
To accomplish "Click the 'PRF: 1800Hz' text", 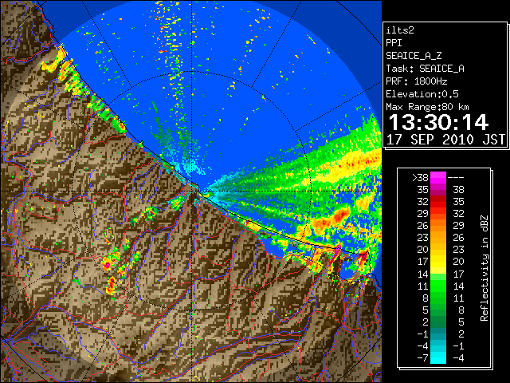I will (x=416, y=81).
